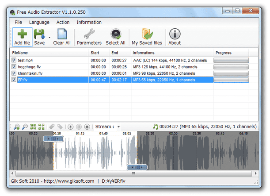Click the 00:04:27 duration text

pos(169,127)
